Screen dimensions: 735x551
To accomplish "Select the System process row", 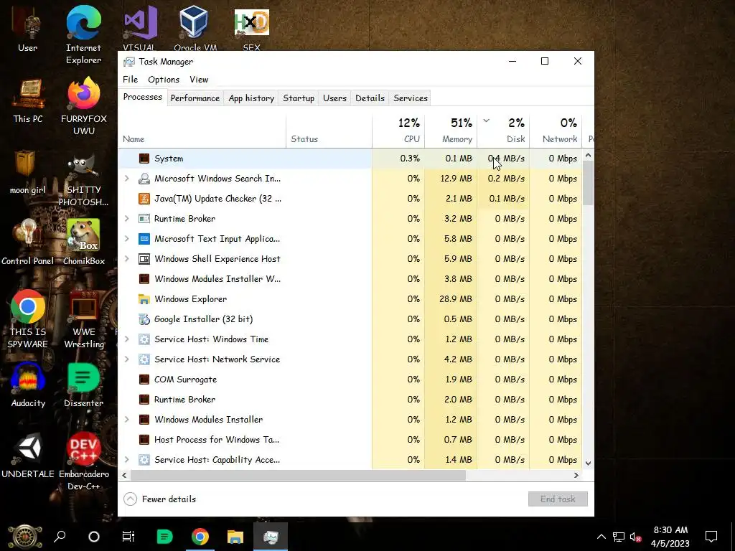I will 350,159.
